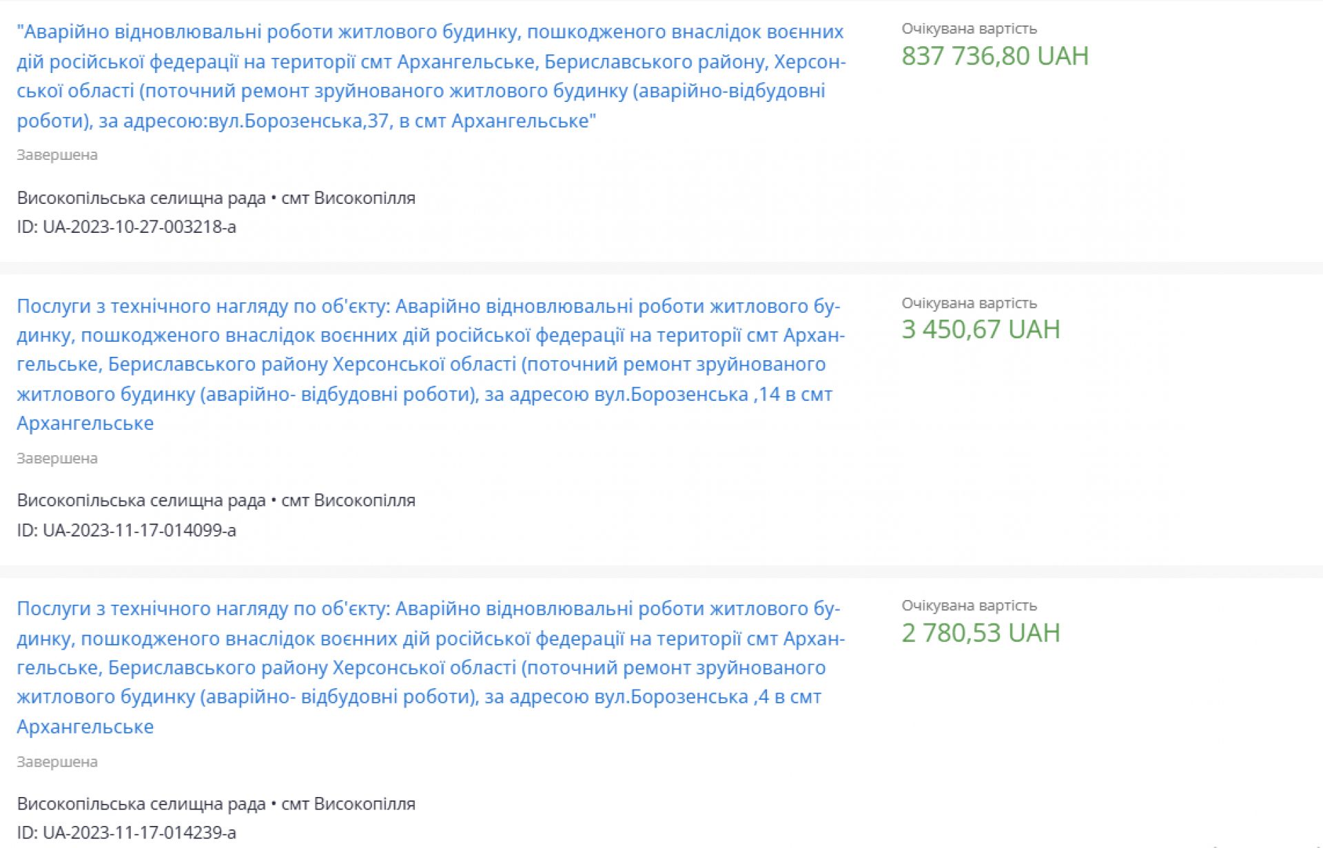Click смт Високопілля location above ID ending 003218-a
Viewport: 1323px width, 848px height.
(x=348, y=198)
